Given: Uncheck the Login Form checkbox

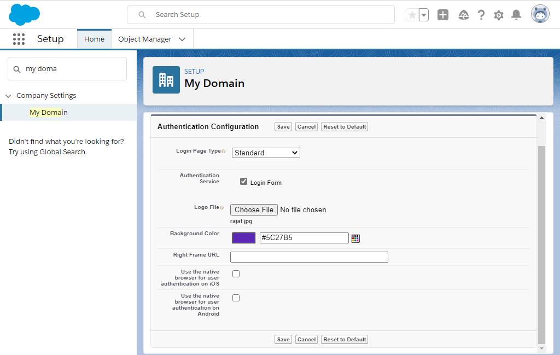Looking at the screenshot, I should [x=244, y=182].
